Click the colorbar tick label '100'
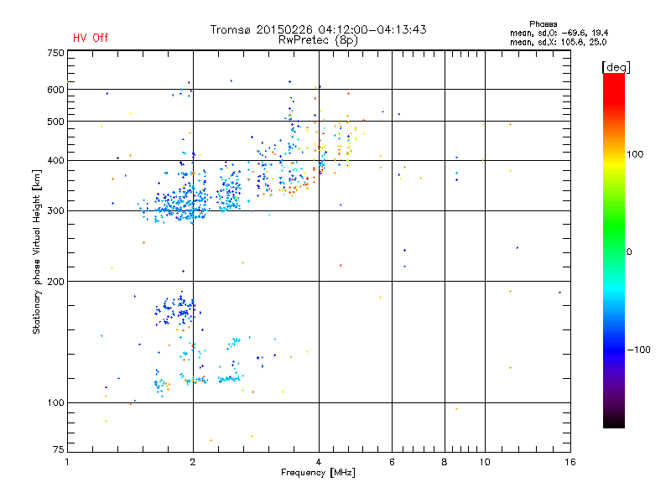 pyautogui.click(x=635, y=154)
